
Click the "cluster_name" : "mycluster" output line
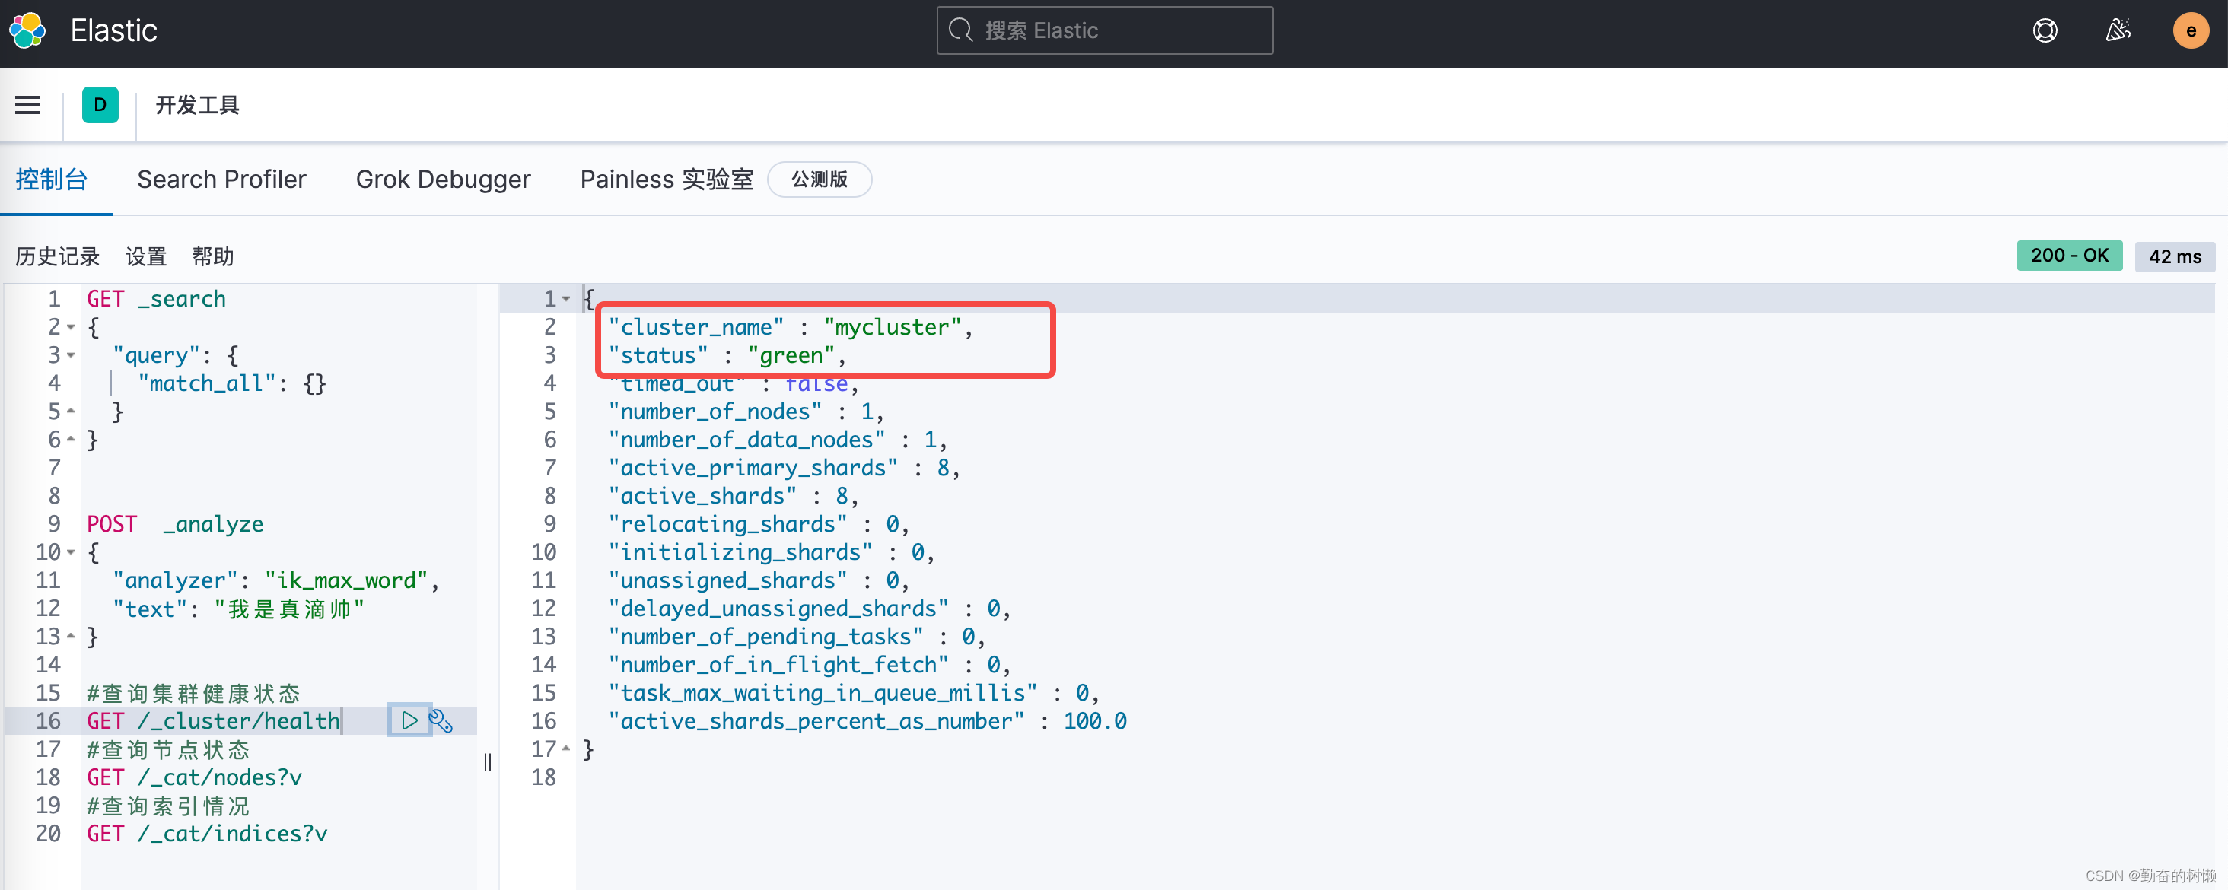click(x=791, y=327)
